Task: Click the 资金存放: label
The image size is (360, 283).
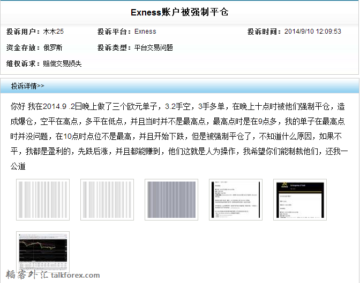Action: point(23,48)
